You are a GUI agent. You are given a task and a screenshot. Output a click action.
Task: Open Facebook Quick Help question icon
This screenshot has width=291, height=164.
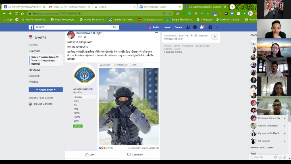[210, 27]
